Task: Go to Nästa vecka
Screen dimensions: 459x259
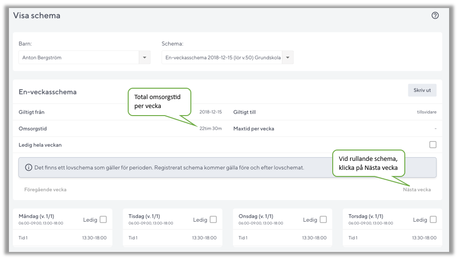Action: tap(417, 190)
